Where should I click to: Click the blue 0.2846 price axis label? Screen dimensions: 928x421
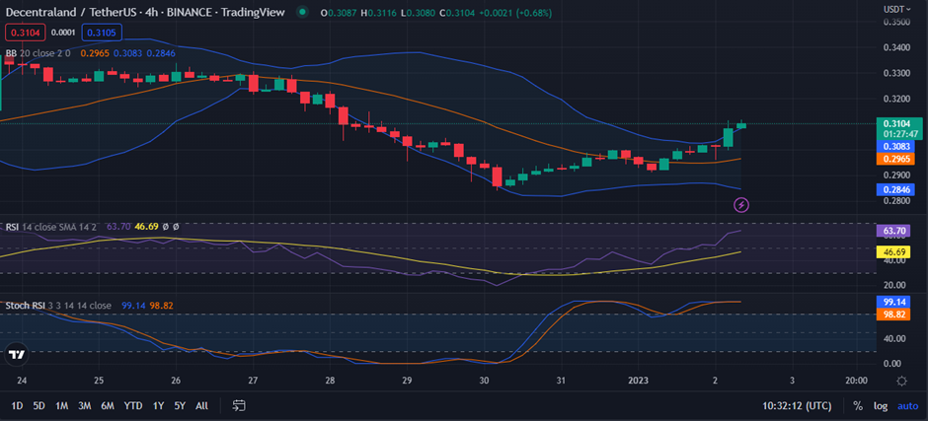[x=894, y=189]
